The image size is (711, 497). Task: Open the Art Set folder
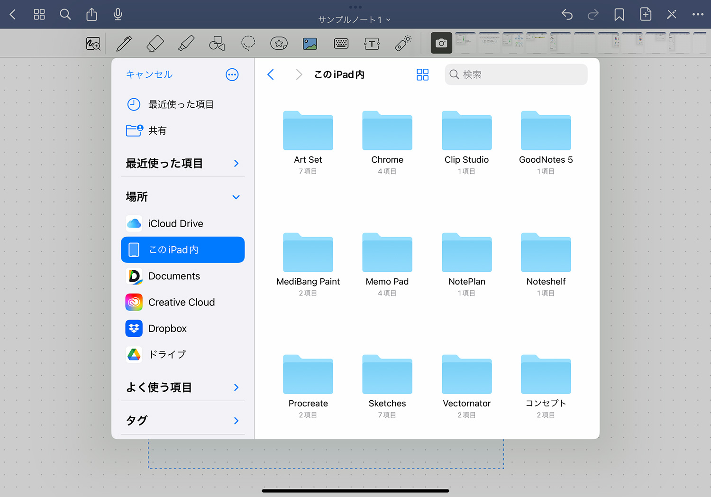(308, 142)
